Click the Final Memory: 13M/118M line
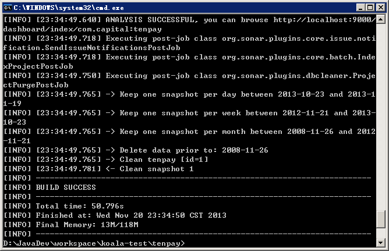 click(x=71, y=224)
